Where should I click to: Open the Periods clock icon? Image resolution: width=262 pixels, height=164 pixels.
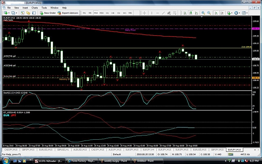click(x=236, y=13)
